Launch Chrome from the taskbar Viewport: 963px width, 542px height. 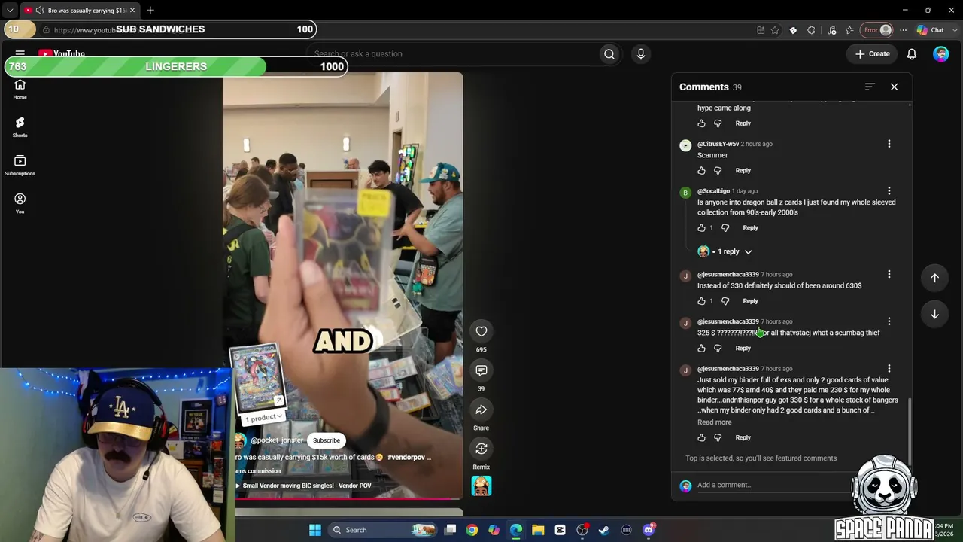472,530
